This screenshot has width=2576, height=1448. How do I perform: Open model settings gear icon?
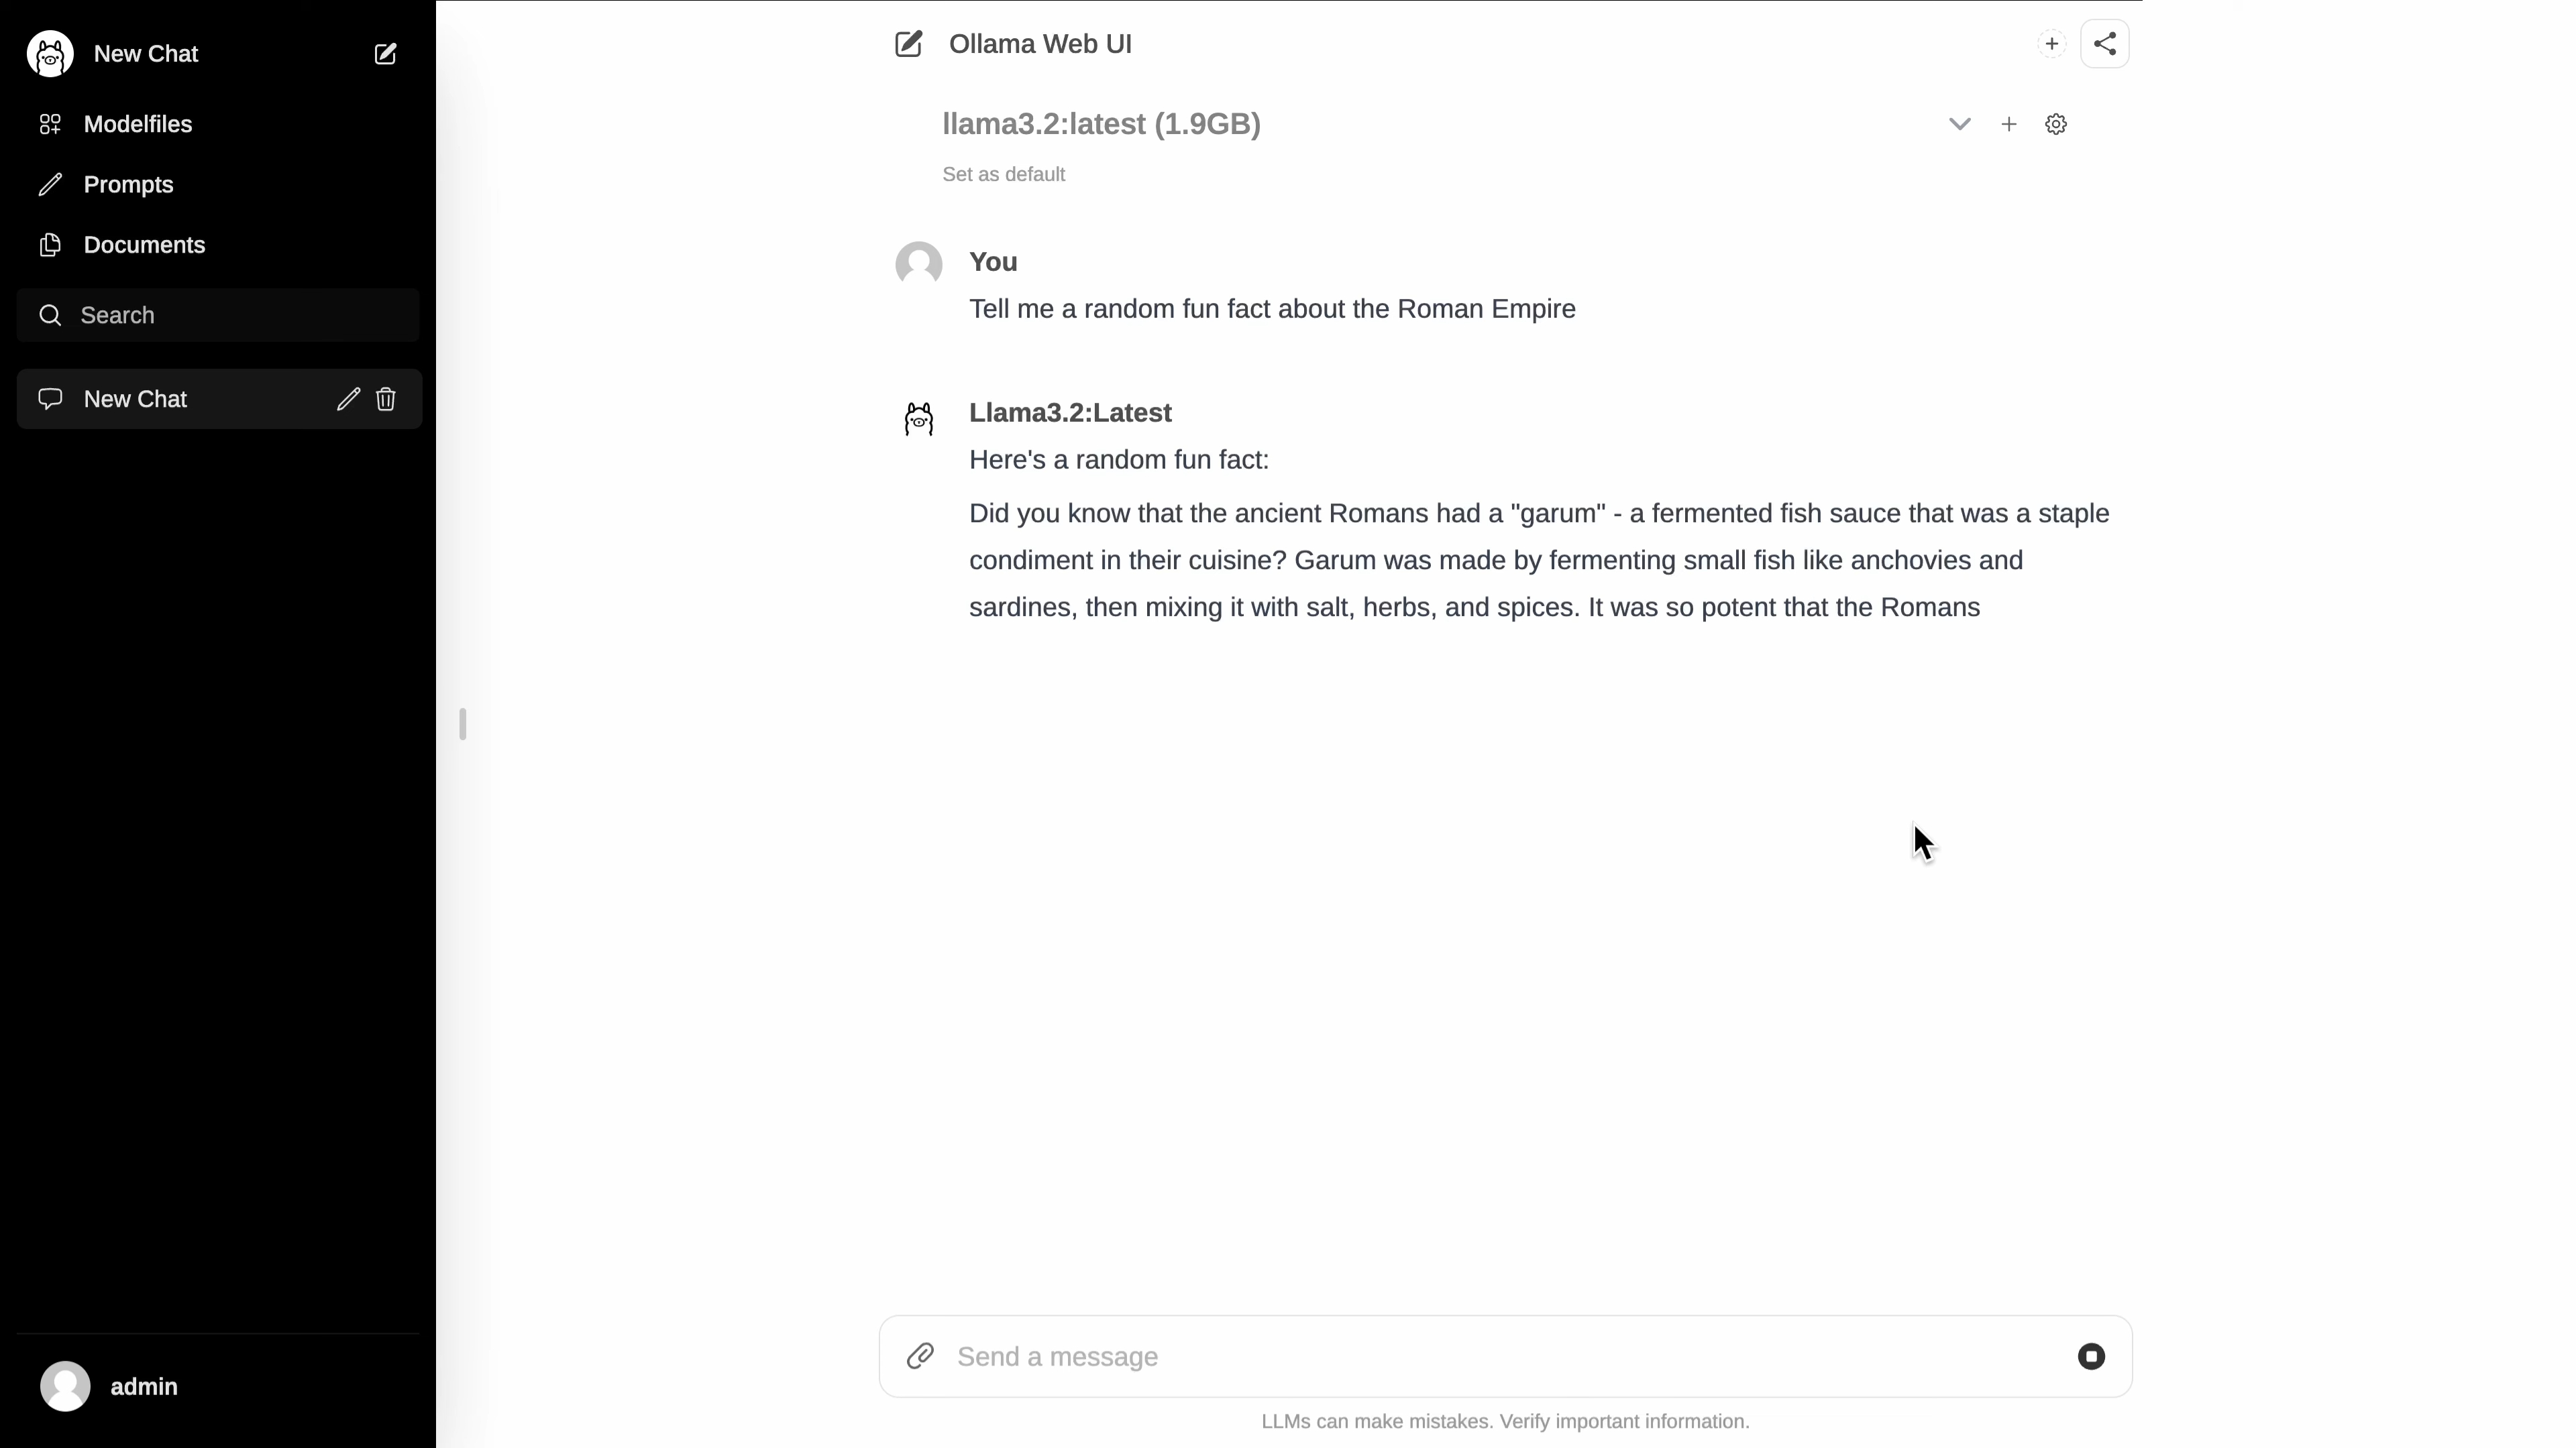[x=2056, y=125]
